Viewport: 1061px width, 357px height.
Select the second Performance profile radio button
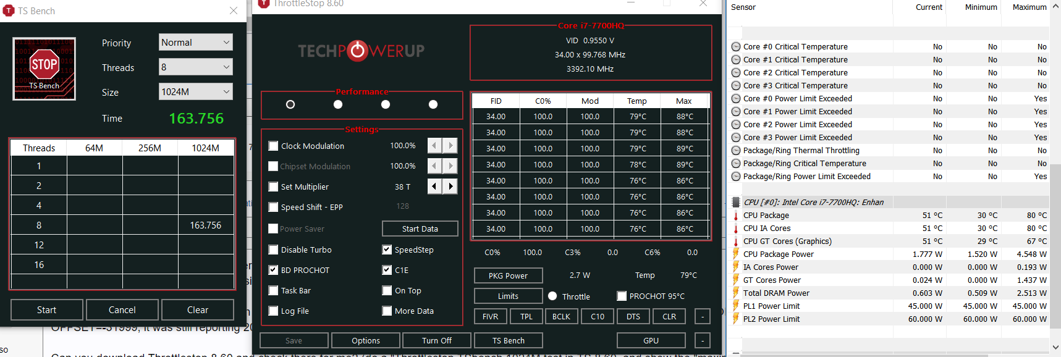[x=338, y=104]
